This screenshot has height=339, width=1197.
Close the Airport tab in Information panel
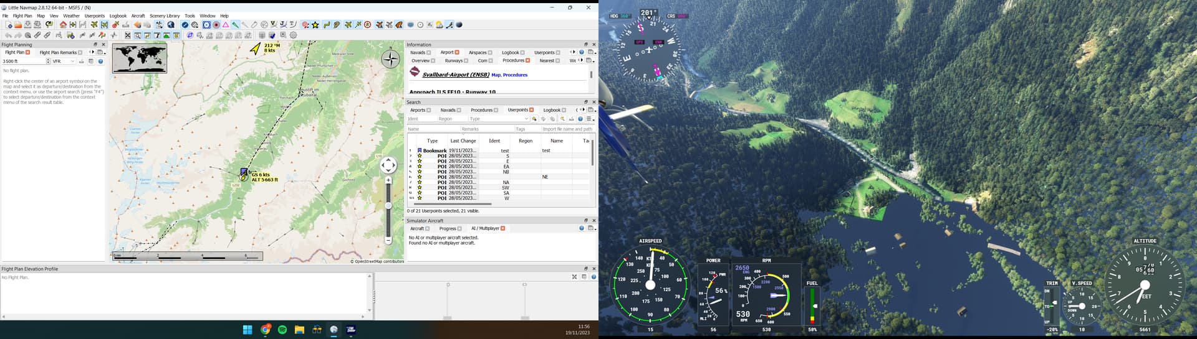pos(457,52)
